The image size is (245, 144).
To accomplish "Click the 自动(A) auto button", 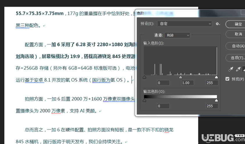I will (x=235, y=46).
